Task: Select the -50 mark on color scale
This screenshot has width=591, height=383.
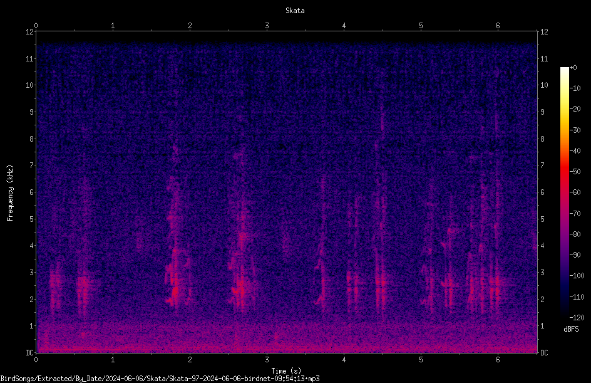Action: point(575,171)
